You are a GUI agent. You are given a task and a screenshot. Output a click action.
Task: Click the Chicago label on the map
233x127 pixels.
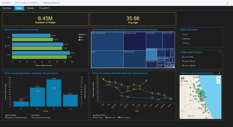click(x=203, y=97)
